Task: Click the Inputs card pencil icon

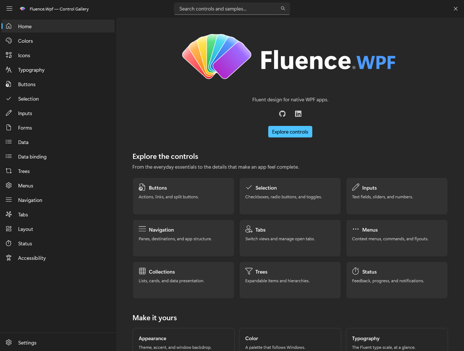Action: pos(356,187)
